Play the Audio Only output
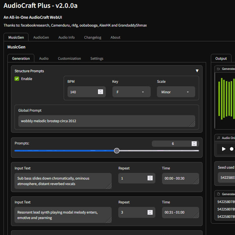The height and width of the screenshot is (235, 235). tap(224, 149)
